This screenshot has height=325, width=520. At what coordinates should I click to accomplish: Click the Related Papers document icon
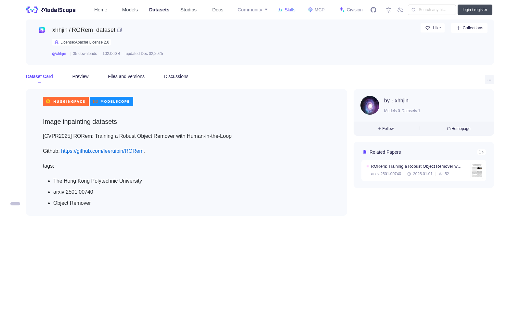pos(365,152)
